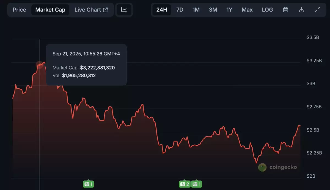The width and height of the screenshot is (330, 190).
Task: Select the Market Cap tab
Action: coord(50,10)
